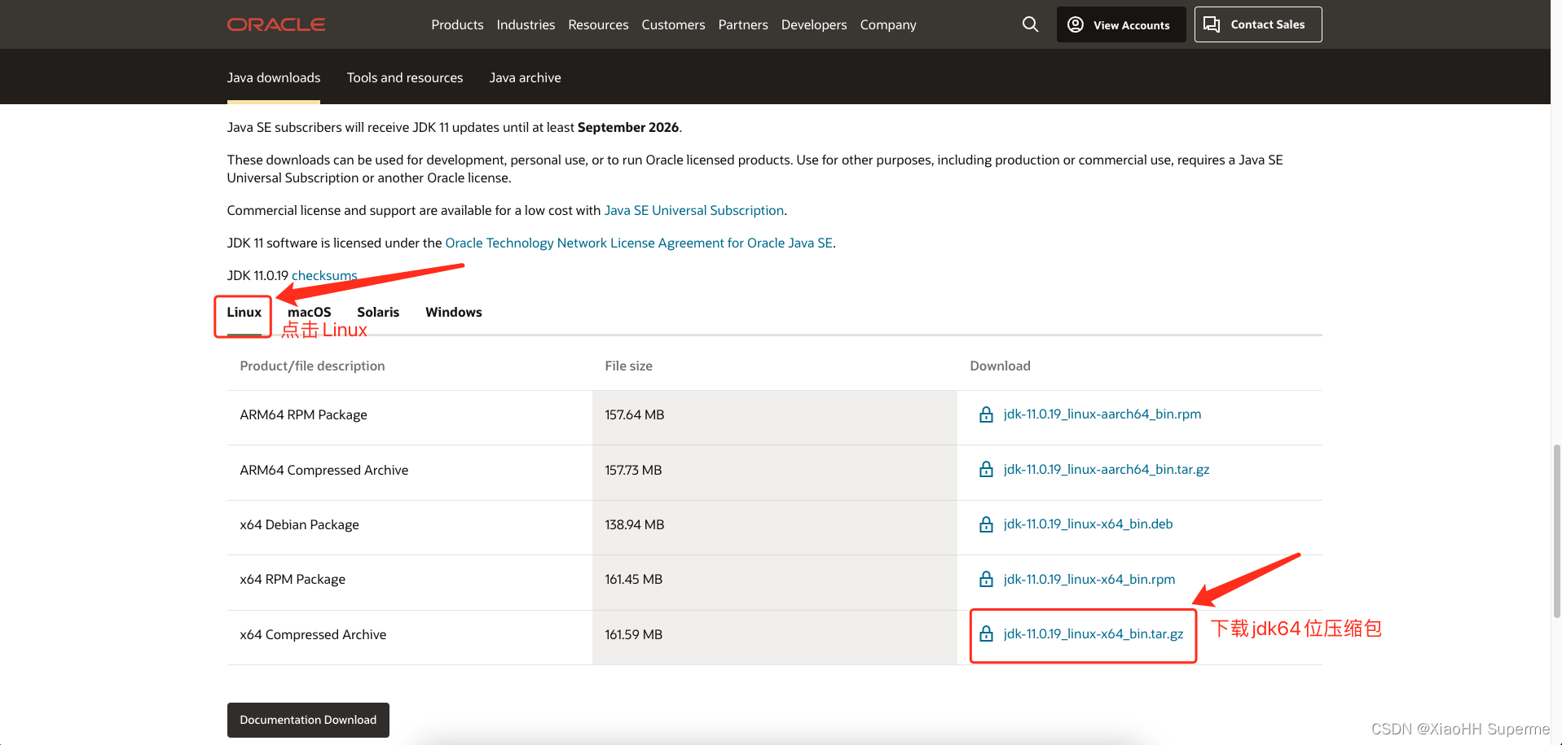Click the Contact Sales button

[1258, 24]
